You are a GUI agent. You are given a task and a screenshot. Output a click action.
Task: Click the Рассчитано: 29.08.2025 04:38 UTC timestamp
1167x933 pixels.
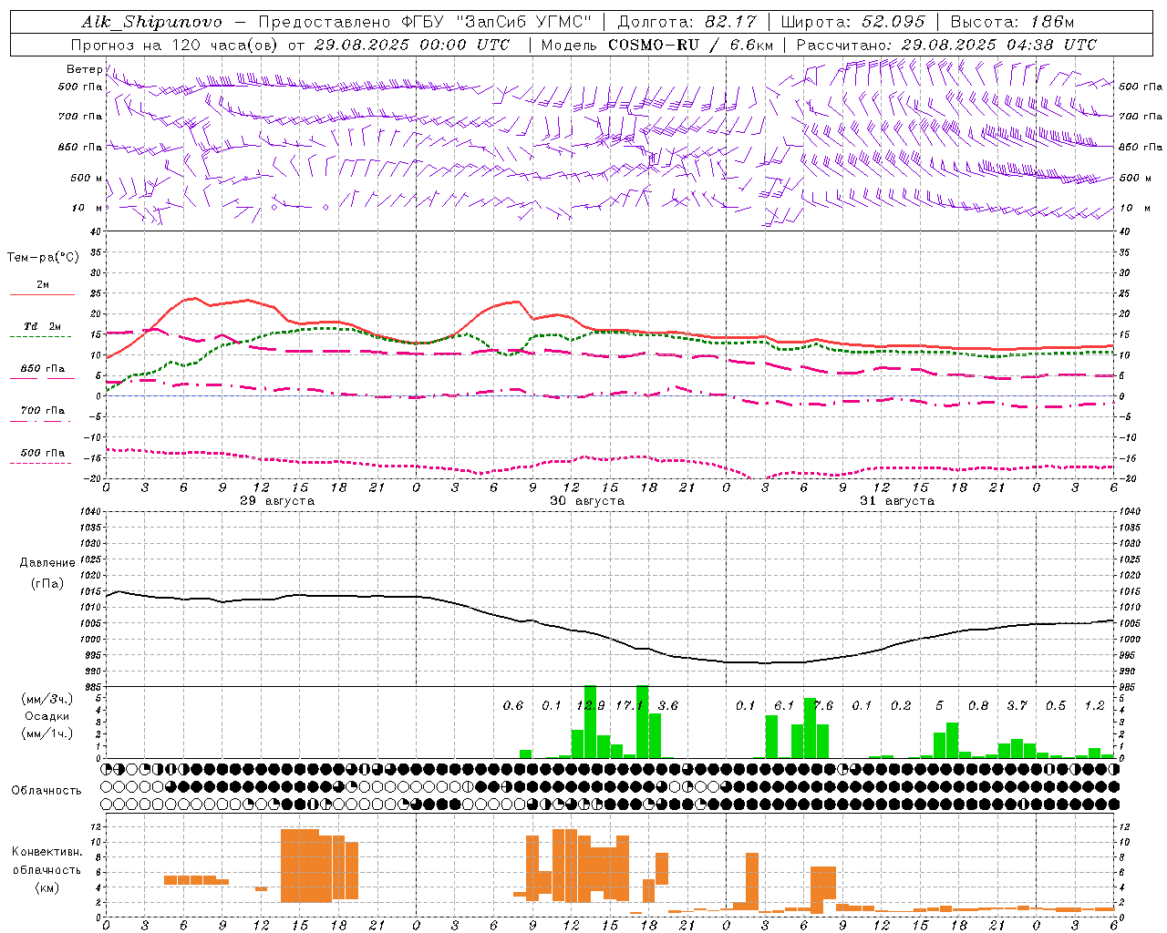coord(946,45)
